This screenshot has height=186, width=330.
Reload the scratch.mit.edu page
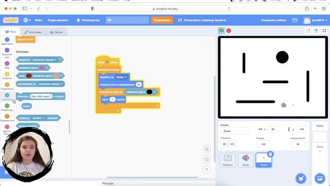tap(229, 9)
